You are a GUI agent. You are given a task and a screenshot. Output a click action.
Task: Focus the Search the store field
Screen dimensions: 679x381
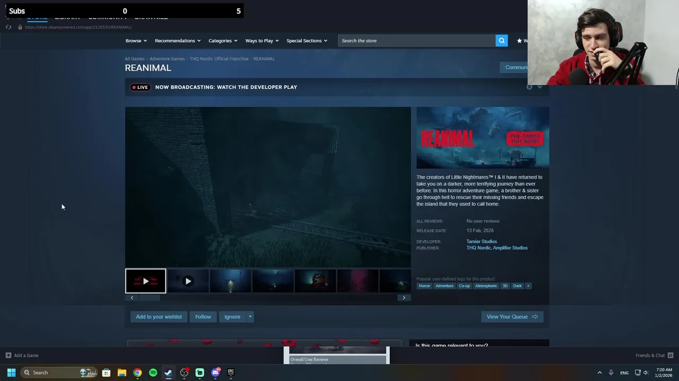tap(417, 41)
